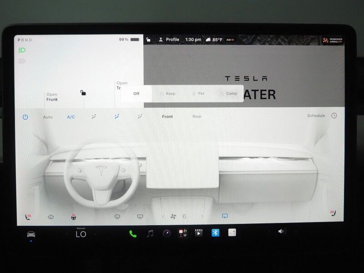Enable Auto climate mode
The width and height of the screenshot is (364, 273).
pyautogui.click(x=48, y=117)
